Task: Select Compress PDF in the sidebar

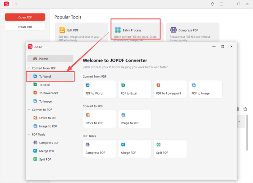Action: click(50, 143)
